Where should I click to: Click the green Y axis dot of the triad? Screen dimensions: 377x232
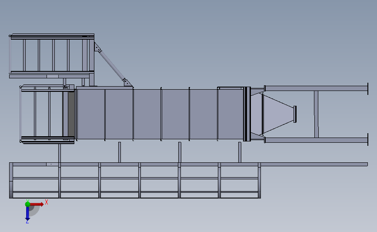pos(27,204)
